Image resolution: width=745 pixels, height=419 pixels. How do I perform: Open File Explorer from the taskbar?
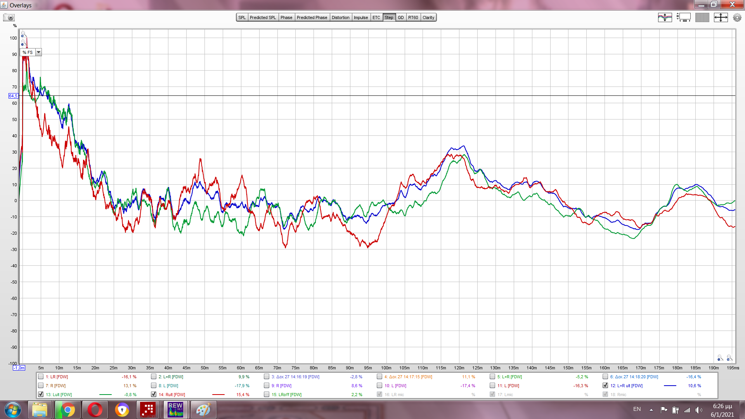tap(40, 410)
